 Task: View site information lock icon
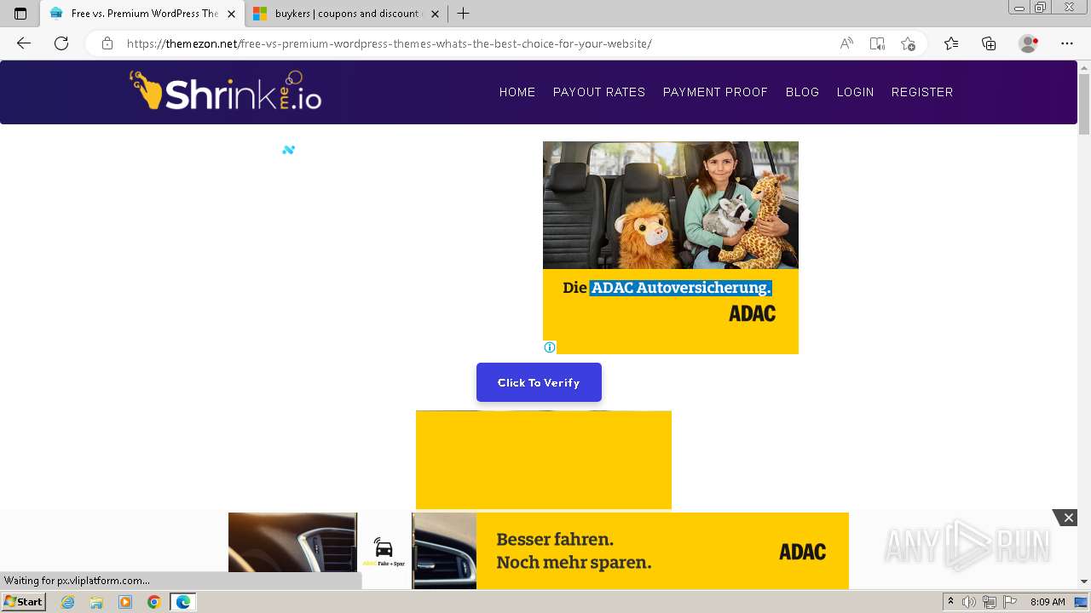[107, 43]
